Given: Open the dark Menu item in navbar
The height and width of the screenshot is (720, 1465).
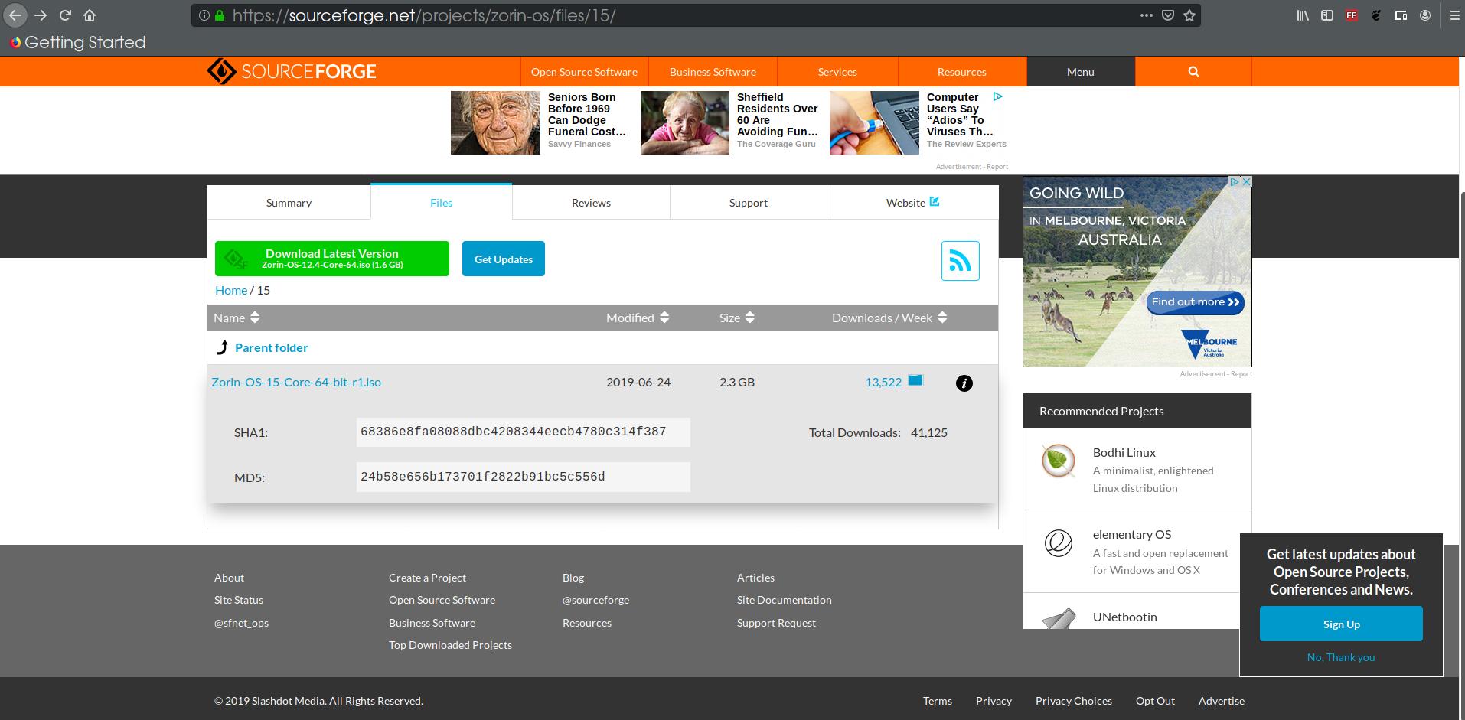Looking at the screenshot, I should [x=1080, y=72].
